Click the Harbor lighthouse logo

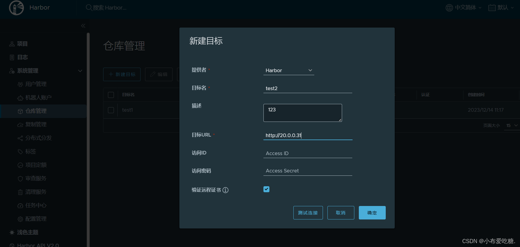point(16,8)
